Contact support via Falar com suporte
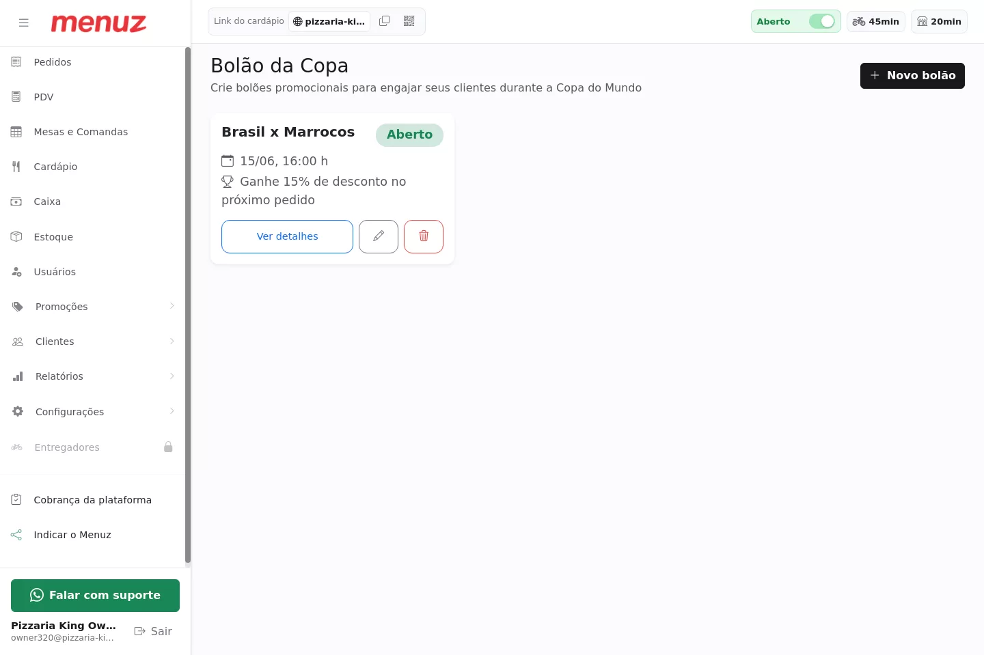This screenshot has width=984, height=655. tap(95, 596)
